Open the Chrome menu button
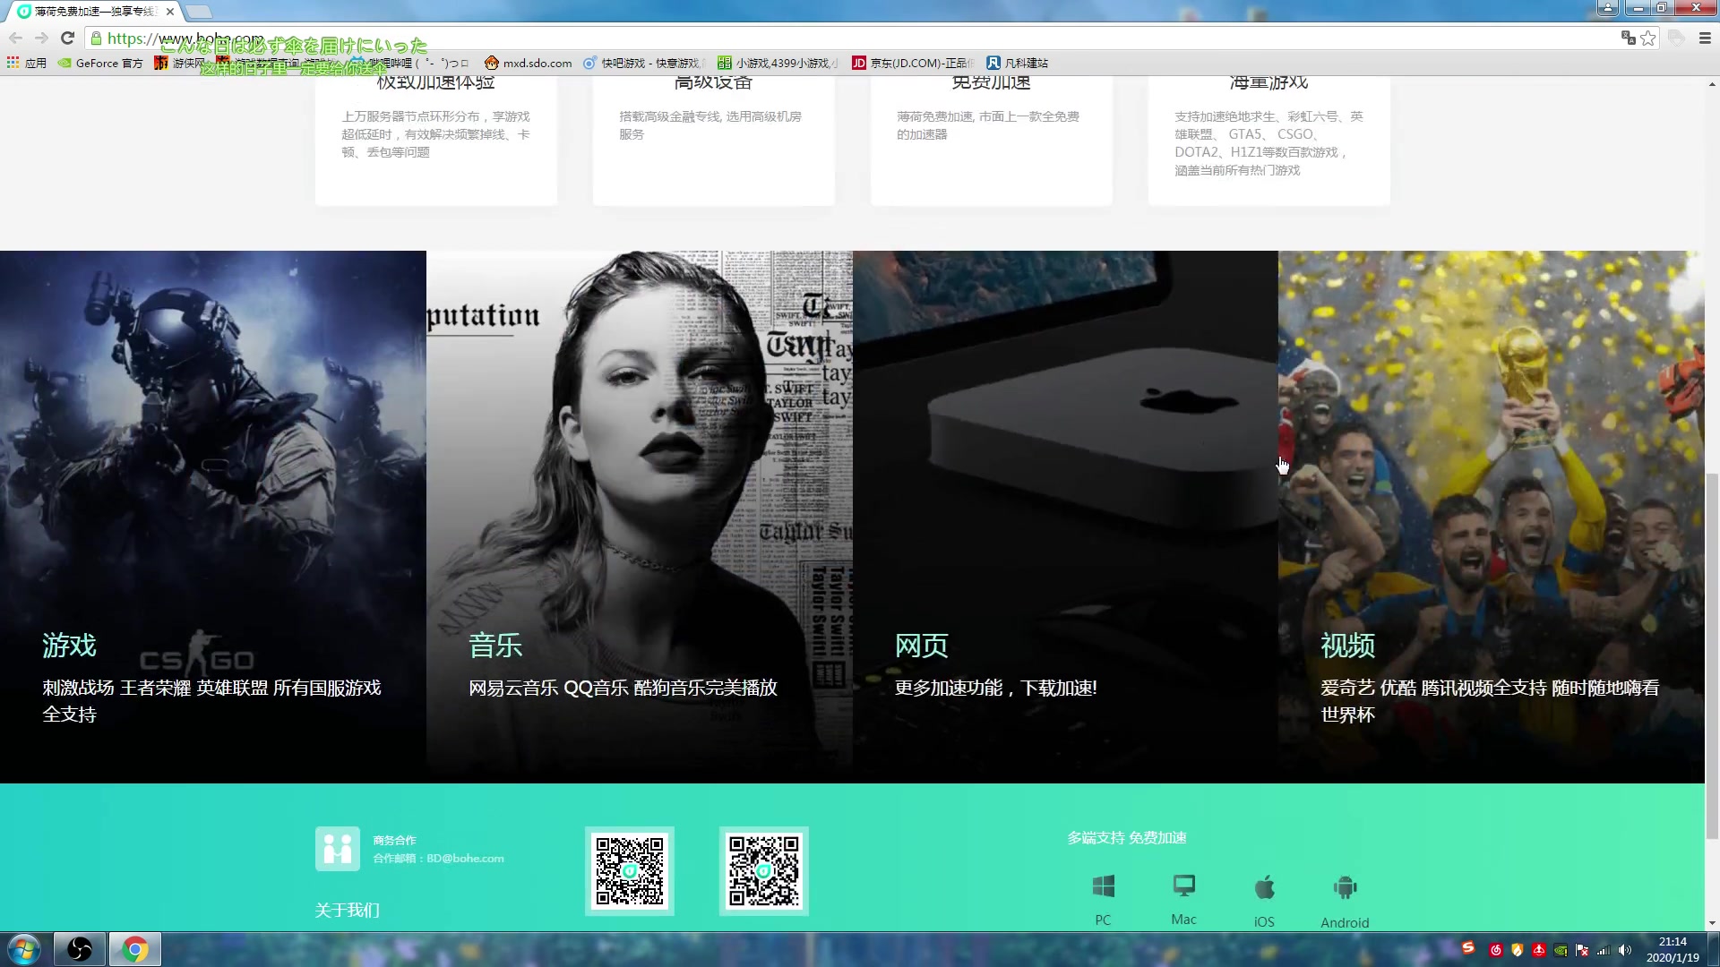 point(1705,38)
